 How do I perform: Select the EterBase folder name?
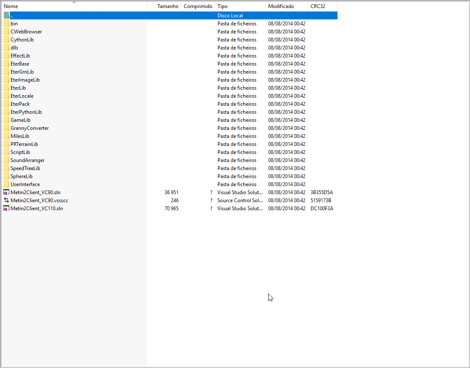coord(20,64)
